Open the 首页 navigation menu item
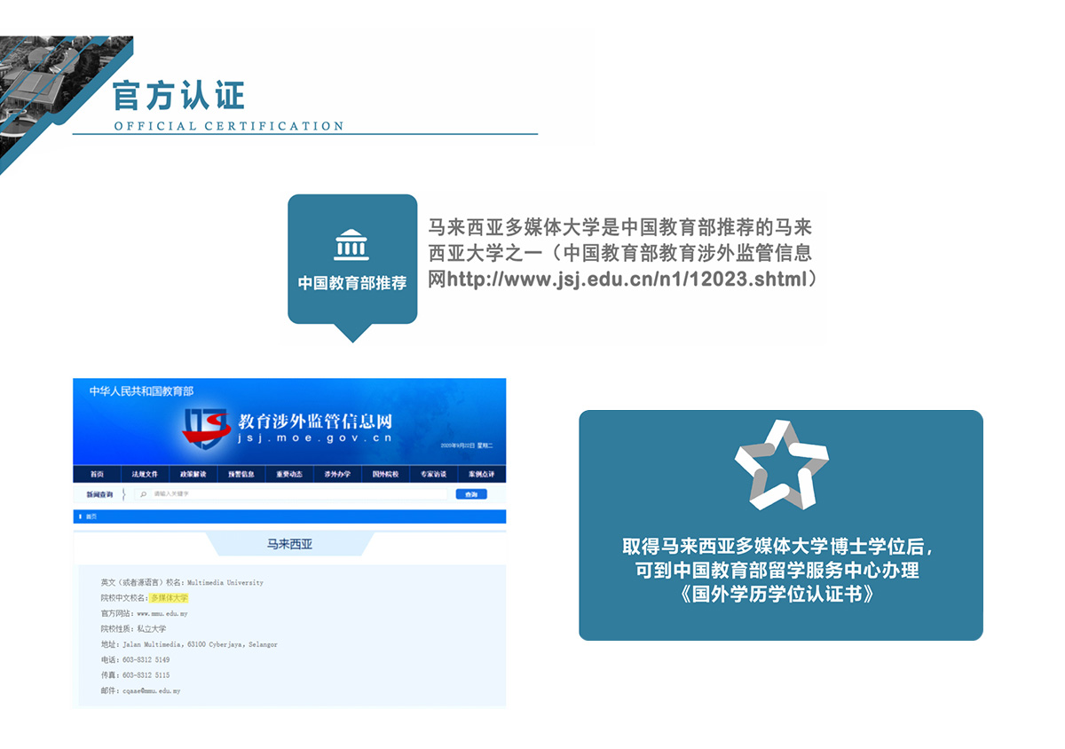1065x749 pixels. point(97,474)
